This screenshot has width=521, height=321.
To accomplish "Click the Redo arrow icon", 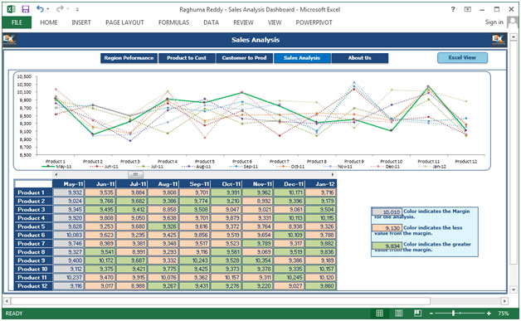I will (x=60, y=9).
